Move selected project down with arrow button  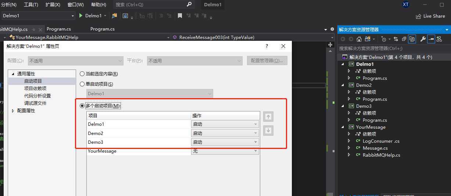click(268, 131)
